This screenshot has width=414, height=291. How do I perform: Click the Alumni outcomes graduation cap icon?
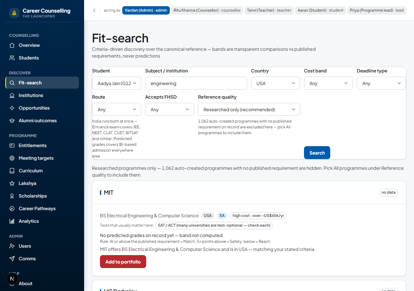(12, 121)
